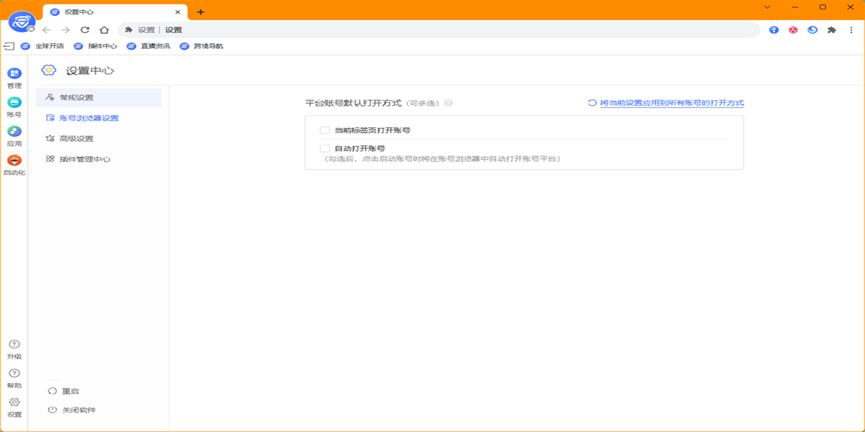Open the 应用 (Apps) sidebar icon
This screenshot has height=432, width=865.
14,132
